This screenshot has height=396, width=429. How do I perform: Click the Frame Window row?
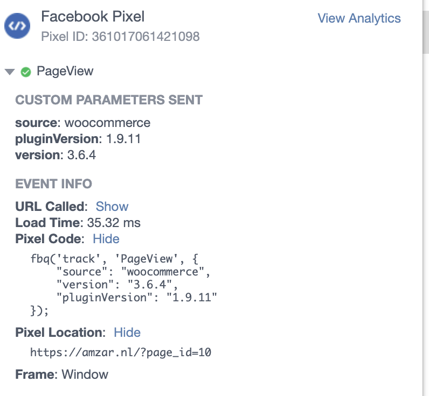(61, 374)
